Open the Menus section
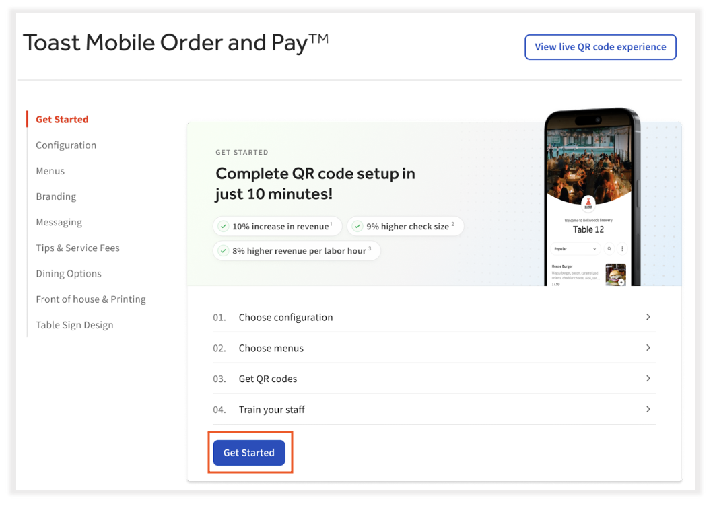715x510 pixels. click(50, 170)
